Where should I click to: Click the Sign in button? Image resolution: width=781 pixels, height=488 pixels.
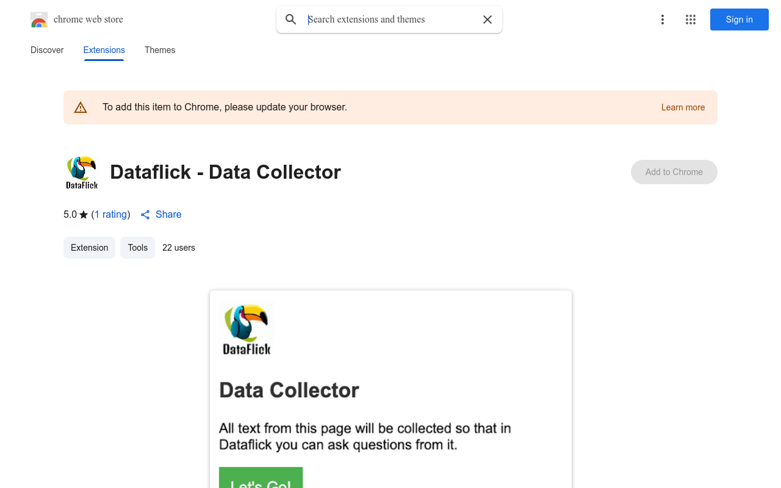[739, 20]
